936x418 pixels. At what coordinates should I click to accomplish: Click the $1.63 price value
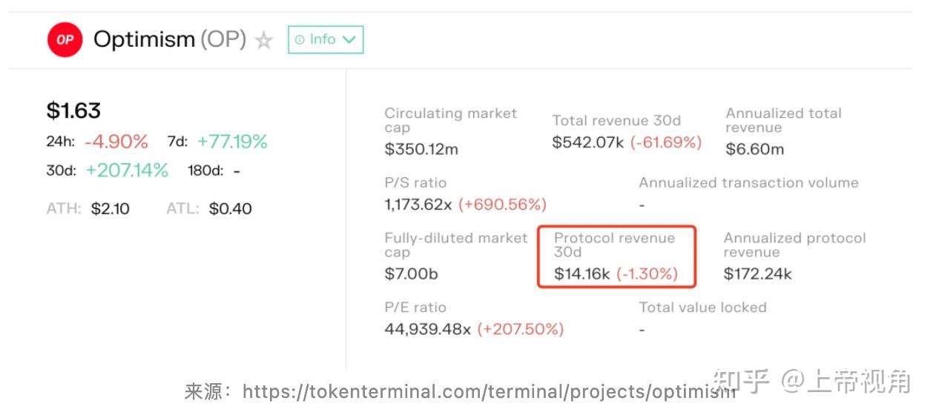73,110
